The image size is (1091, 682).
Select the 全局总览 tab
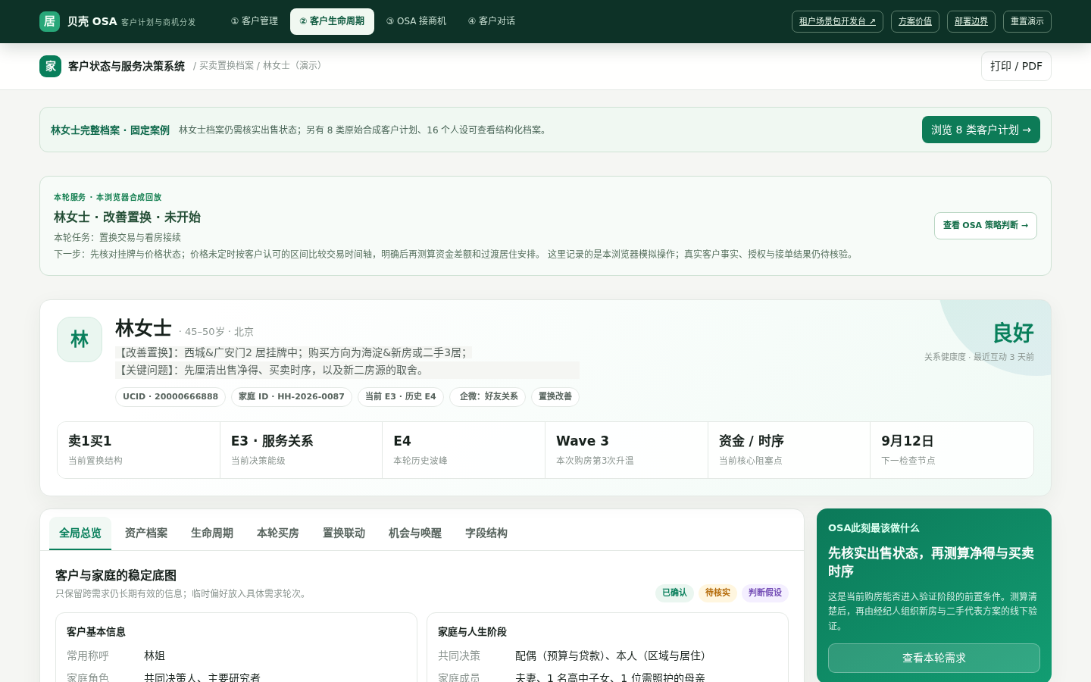pyautogui.click(x=80, y=533)
